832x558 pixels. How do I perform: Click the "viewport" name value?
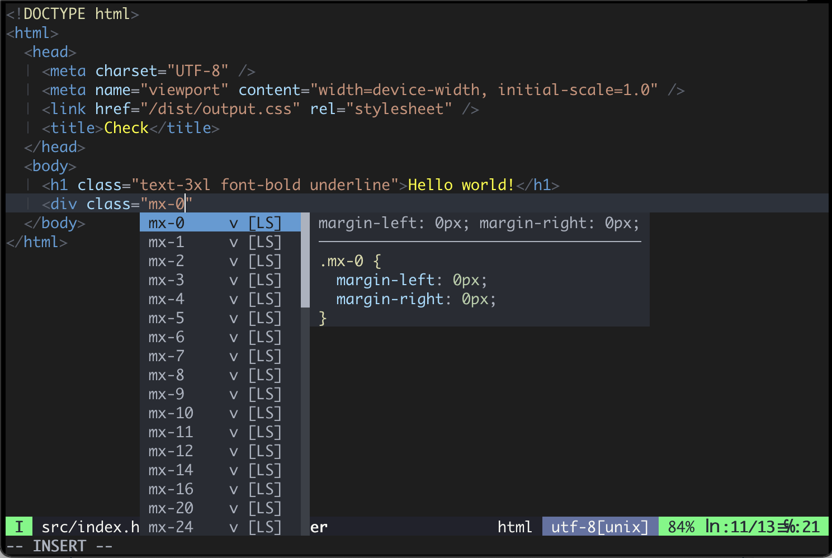(x=184, y=90)
